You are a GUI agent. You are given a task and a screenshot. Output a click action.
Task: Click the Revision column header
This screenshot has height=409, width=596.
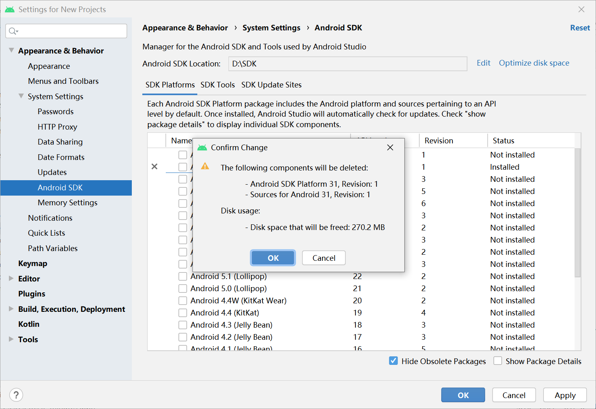pyautogui.click(x=453, y=141)
